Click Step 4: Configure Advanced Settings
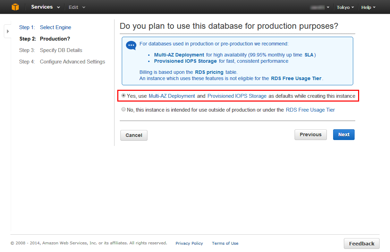390x252 pixels. point(62,62)
